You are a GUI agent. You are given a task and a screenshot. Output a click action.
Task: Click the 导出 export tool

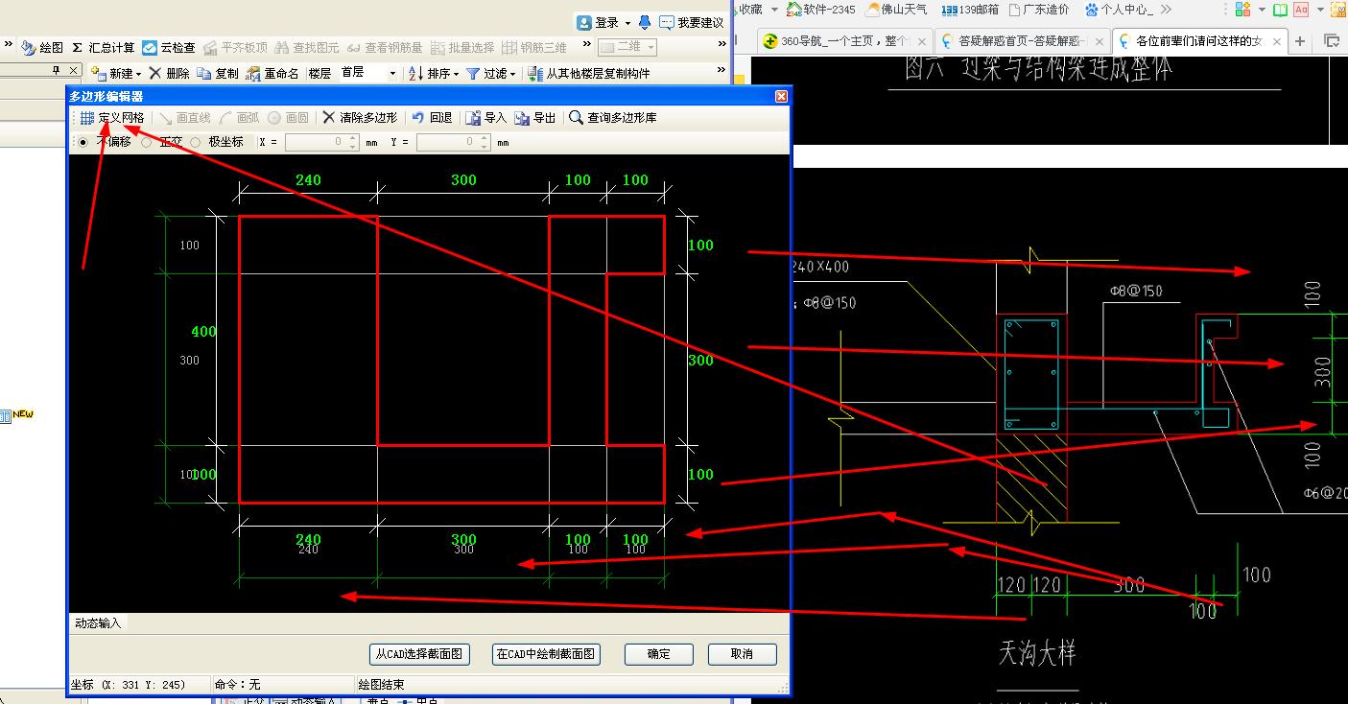point(535,117)
